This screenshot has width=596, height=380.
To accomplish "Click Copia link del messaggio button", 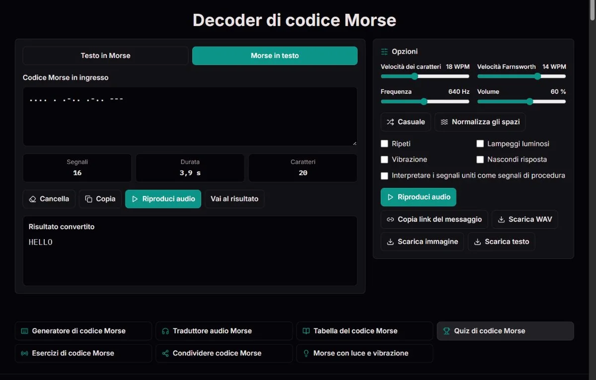I will tap(434, 219).
